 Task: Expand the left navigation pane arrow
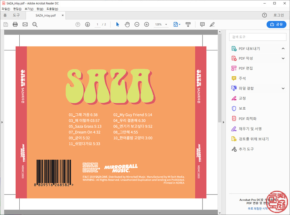pos(2,122)
